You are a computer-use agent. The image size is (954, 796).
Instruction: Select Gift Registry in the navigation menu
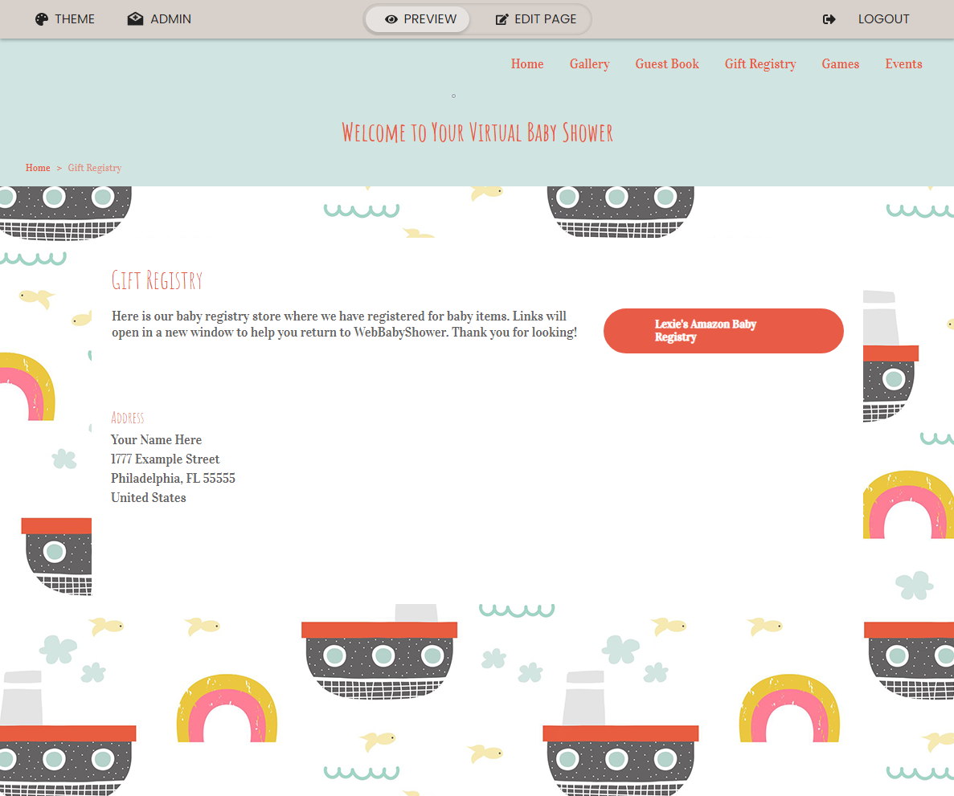coord(760,63)
